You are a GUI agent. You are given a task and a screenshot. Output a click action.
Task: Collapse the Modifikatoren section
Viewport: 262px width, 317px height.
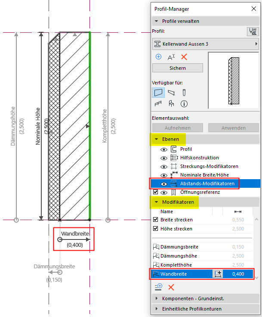point(156,202)
